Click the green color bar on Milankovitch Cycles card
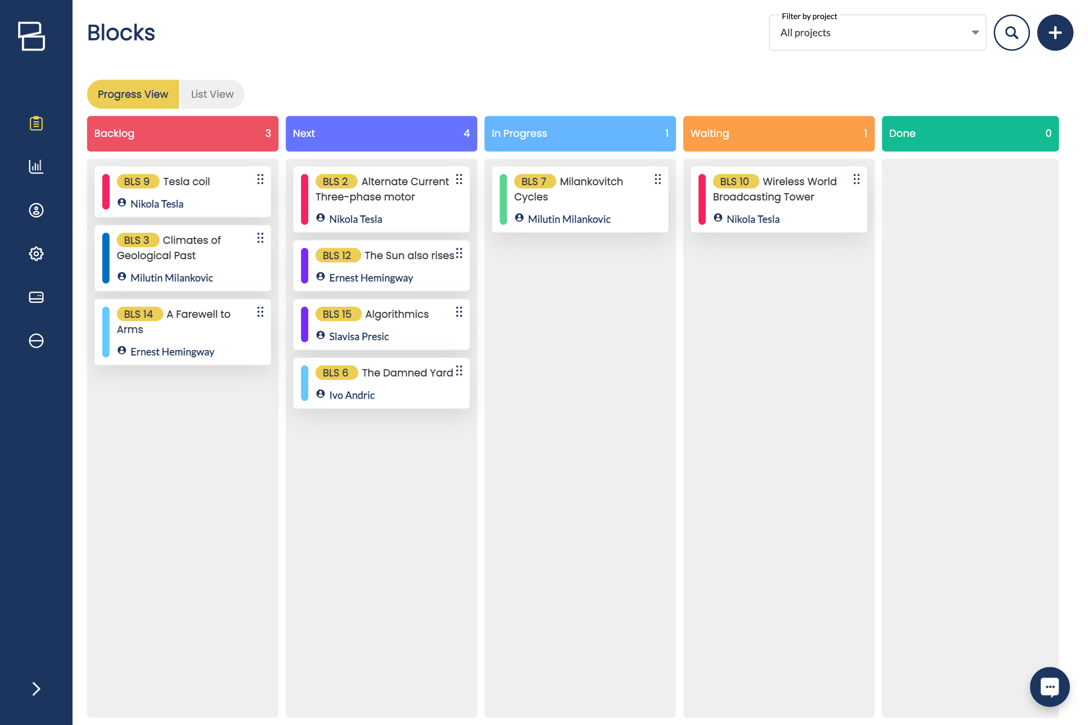Viewport: 1088px width, 725px height. point(503,199)
